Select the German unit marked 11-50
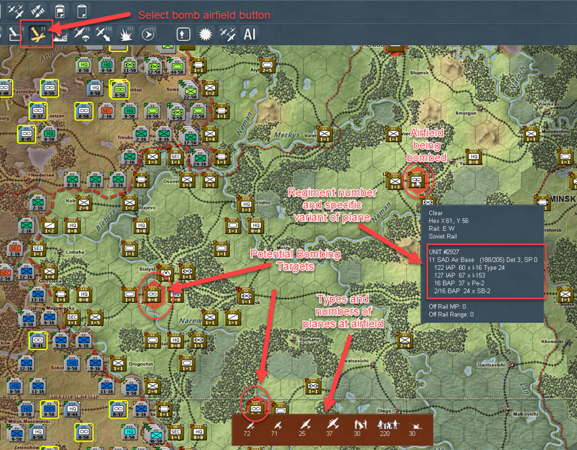This screenshot has width=577, height=450. tap(129, 65)
